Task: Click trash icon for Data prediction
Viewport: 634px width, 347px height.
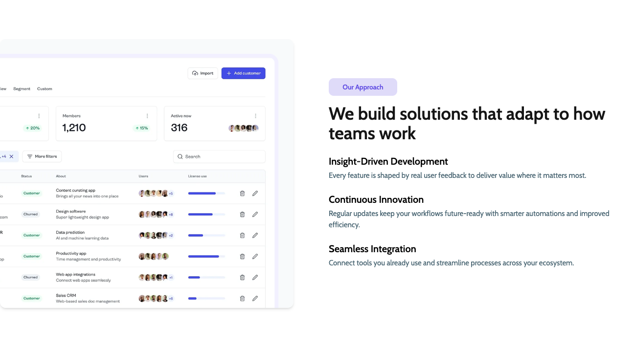Action: point(242,236)
